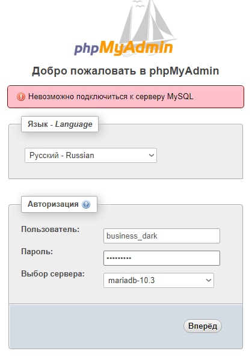The height and width of the screenshot is (357, 252).
Task: Click the red exclamation error icon
Action: tap(21, 97)
